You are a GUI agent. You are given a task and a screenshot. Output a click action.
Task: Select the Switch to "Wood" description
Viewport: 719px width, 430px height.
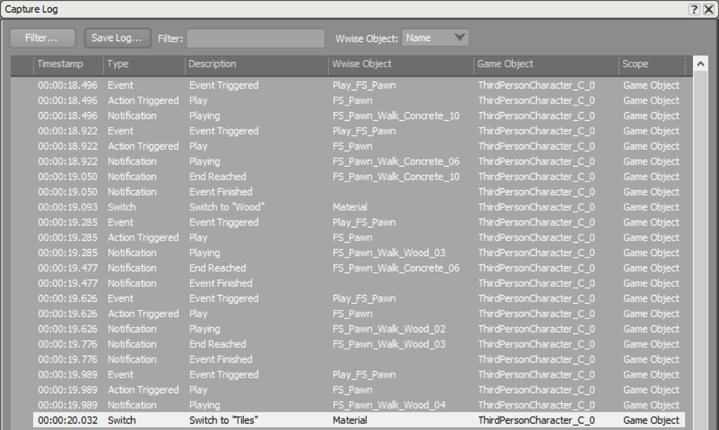coord(227,207)
